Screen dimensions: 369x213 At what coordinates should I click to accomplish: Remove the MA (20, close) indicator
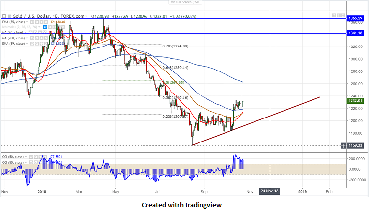(45, 33)
